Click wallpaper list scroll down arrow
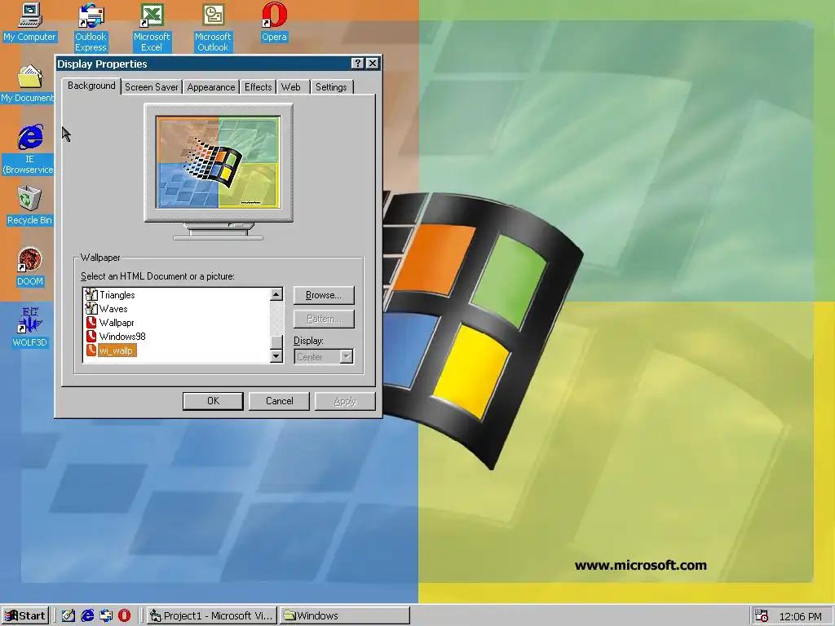Screen dimensions: 835x626 (x=276, y=356)
